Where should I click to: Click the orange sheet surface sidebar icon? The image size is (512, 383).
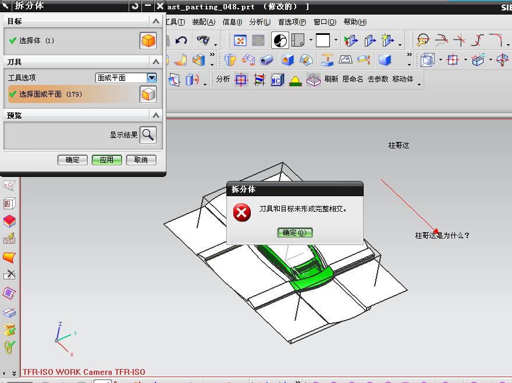tap(9, 257)
